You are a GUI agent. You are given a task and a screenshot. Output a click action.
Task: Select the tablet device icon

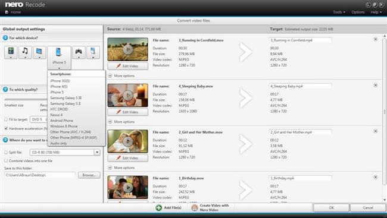pos(93,52)
